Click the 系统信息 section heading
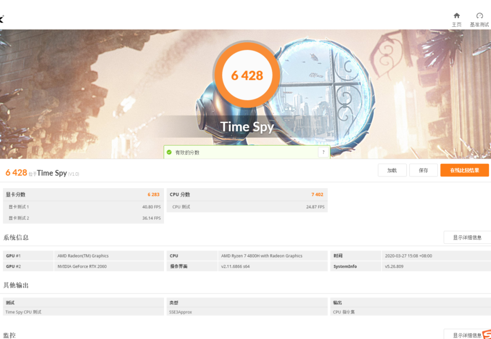The width and height of the screenshot is (491, 339). (x=15, y=237)
